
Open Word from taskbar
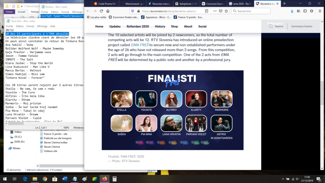pos(65,179)
